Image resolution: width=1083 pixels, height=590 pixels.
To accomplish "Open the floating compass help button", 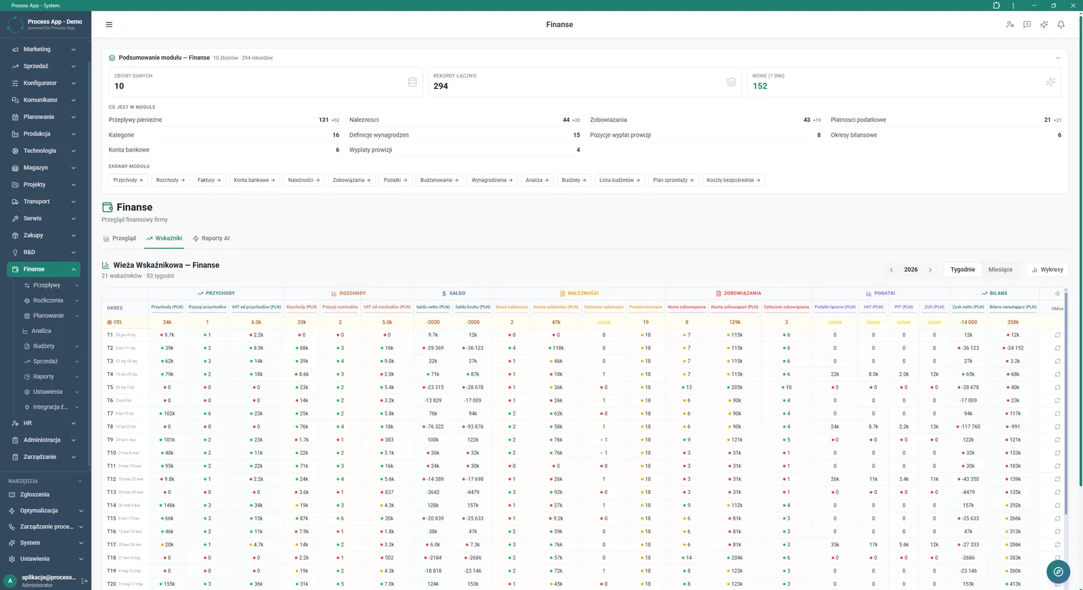I will point(1058,572).
